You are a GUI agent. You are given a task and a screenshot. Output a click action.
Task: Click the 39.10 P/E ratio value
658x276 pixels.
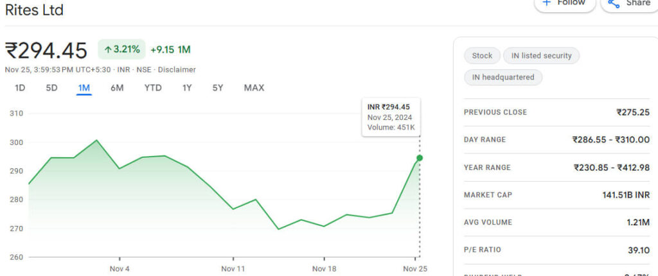click(639, 250)
